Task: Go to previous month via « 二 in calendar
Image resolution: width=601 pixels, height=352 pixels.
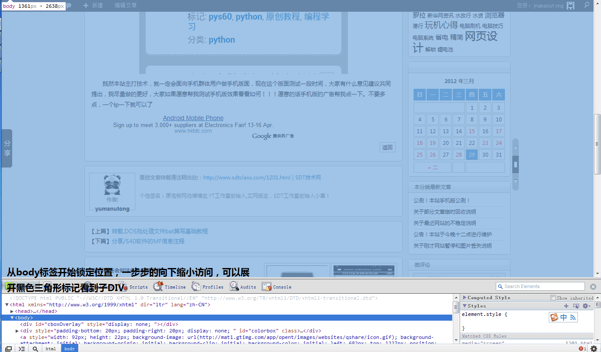Action: (433, 168)
